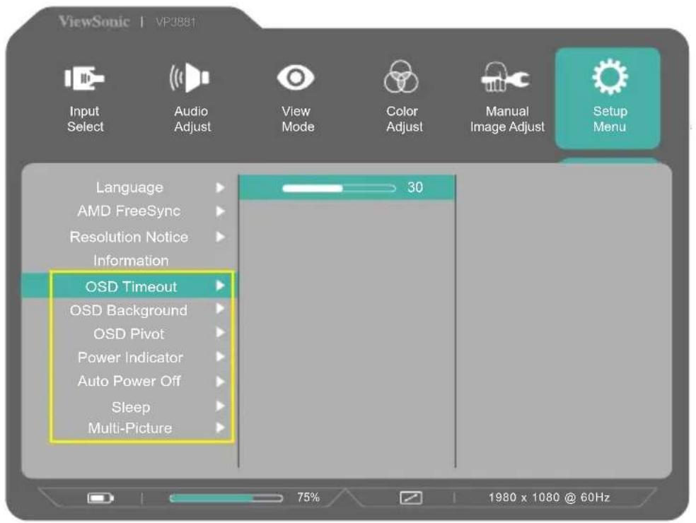Expand the OSD Timeout arrow
This screenshot has height=523, width=696.
point(220,286)
